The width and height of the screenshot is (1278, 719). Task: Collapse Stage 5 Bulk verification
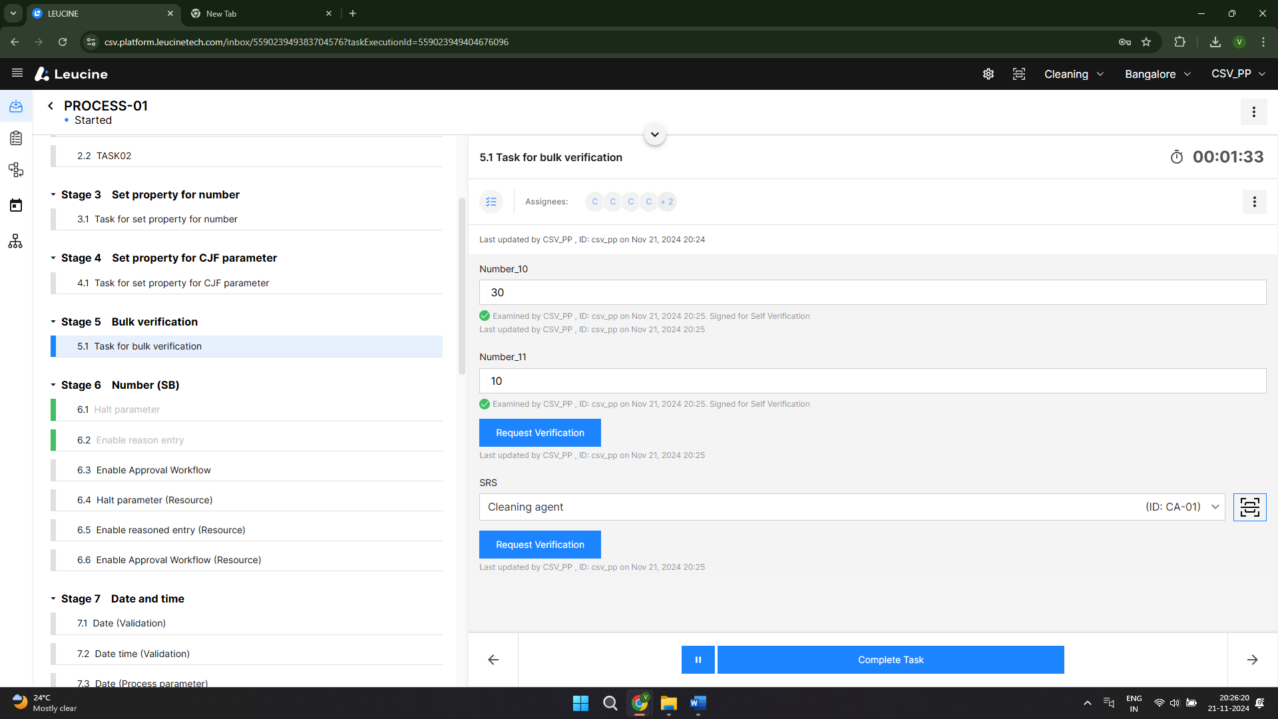point(53,322)
